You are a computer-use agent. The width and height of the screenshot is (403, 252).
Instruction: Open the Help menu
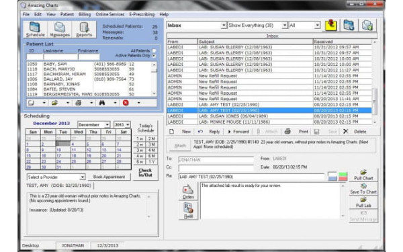coord(164,14)
